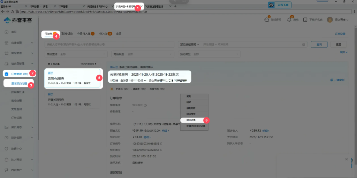Screen dimensions: 357x178
Task: Select the 云景/花园房 order card
Action: (73, 99)
